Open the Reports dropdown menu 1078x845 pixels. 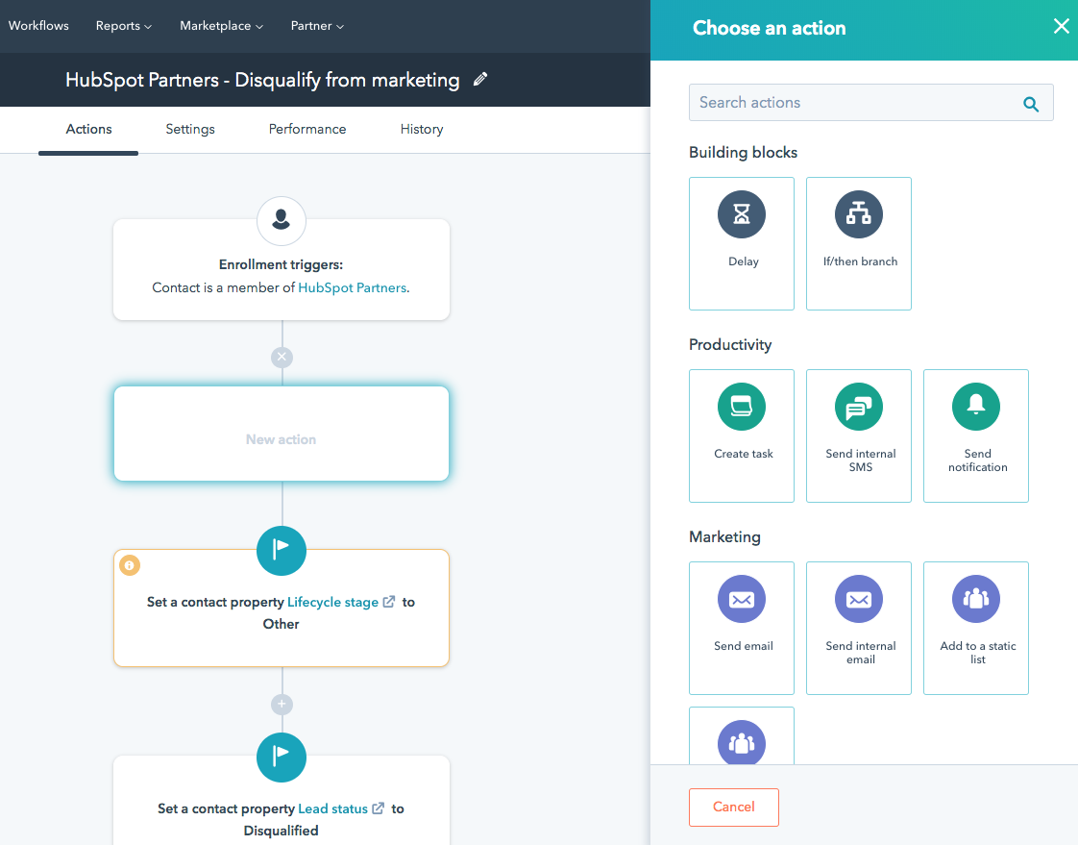pyautogui.click(x=123, y=25)
